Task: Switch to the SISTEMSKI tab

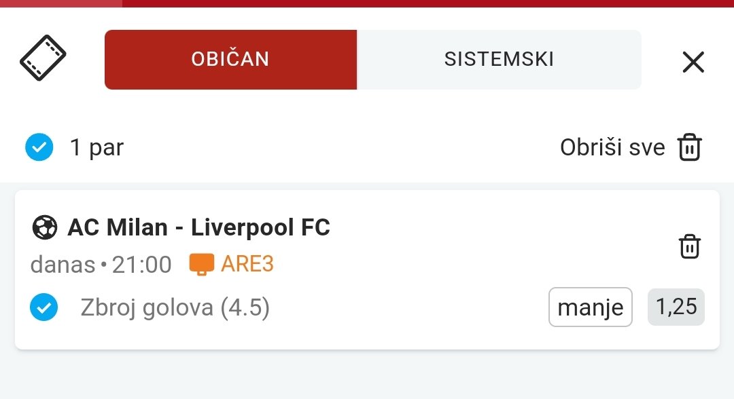Action: point(499,59)
